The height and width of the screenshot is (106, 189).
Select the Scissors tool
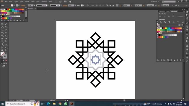6,27
